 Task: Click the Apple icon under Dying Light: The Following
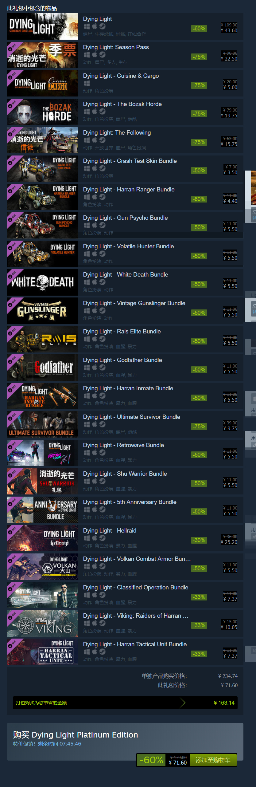pyautogui.click(x=95, y=140)
